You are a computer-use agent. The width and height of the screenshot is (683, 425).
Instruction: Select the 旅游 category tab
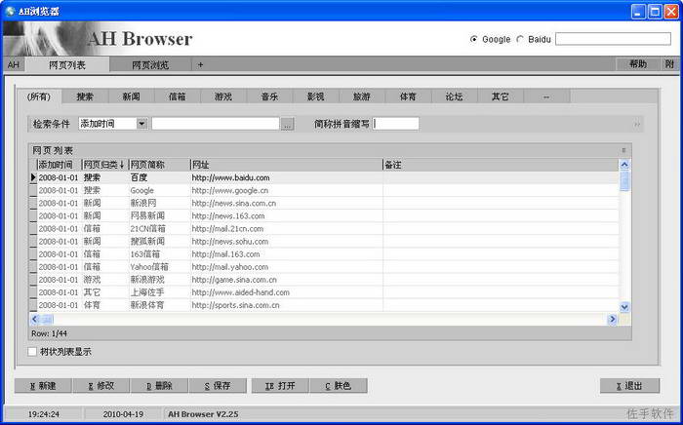pyautogui.click(x=362, y=97)
